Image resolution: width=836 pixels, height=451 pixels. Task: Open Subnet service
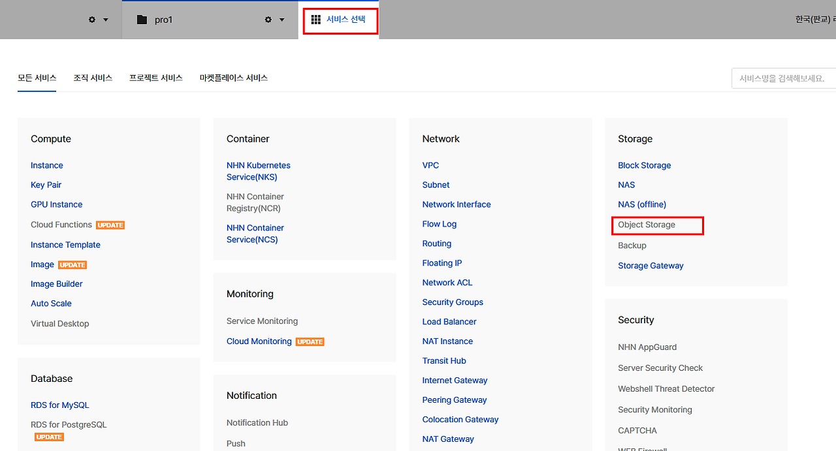coord(436,185)
